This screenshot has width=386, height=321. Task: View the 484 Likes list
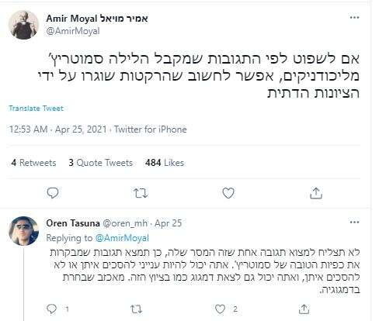click(165, 163)
